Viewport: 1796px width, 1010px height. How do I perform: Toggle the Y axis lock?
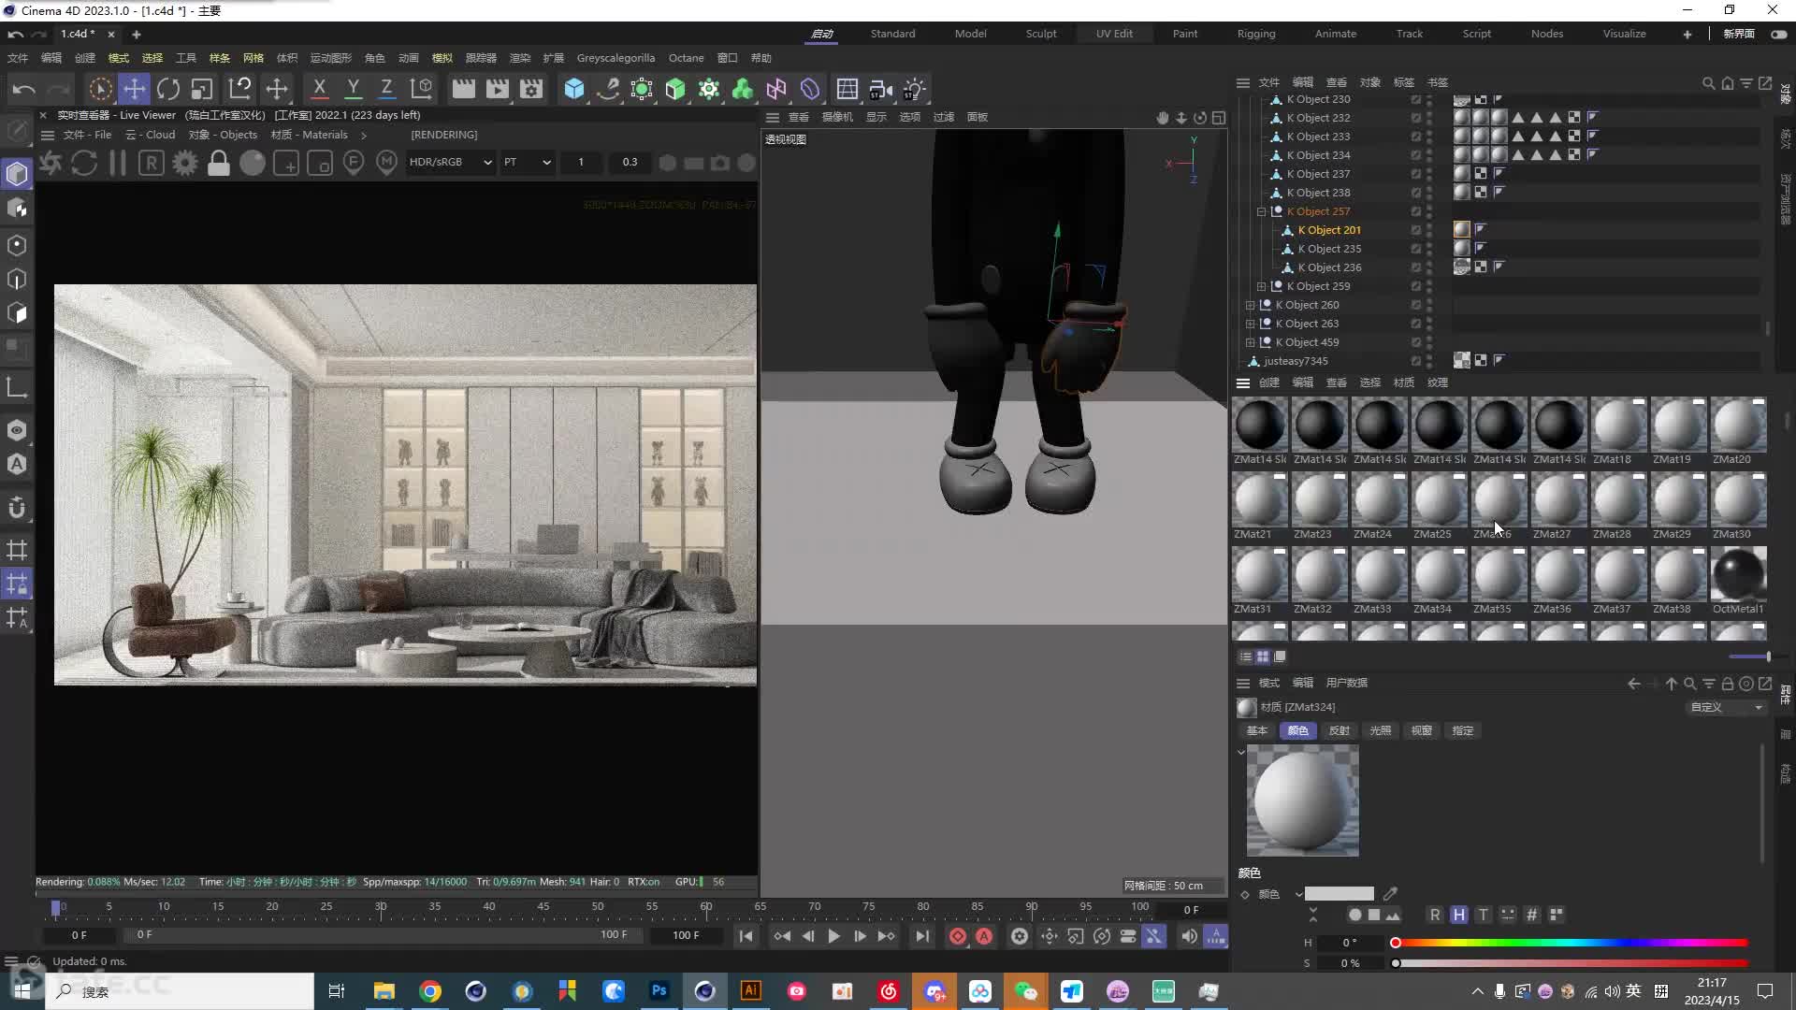(x=353, y=89)
